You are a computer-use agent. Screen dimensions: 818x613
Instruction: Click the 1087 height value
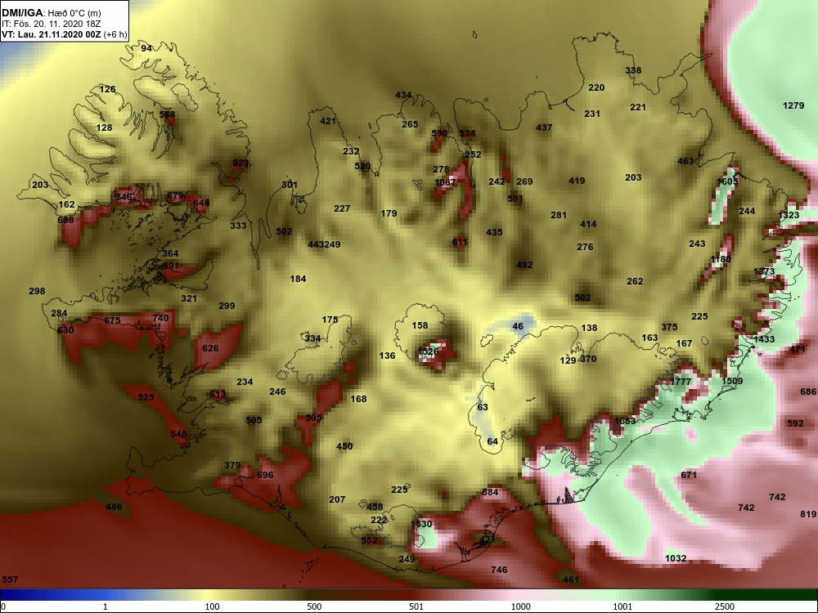[445, 182]
